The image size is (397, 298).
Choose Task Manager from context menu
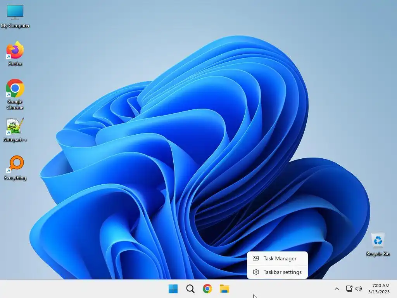click(x=277, y=258)
